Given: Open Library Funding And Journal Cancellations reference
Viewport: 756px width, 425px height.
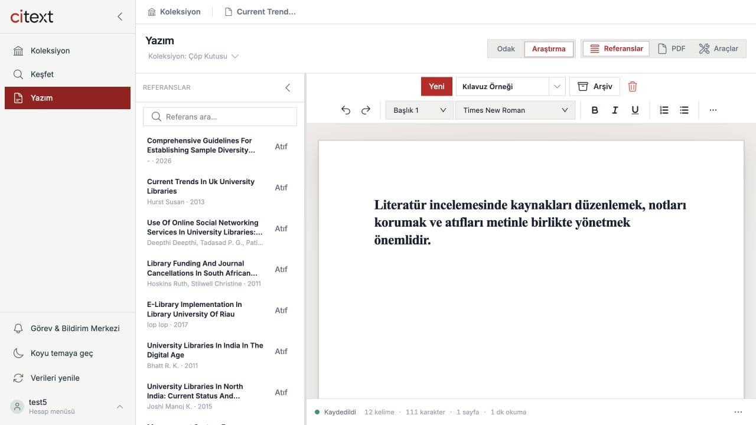Looking at the screenshot, I should tap(204, 274).
